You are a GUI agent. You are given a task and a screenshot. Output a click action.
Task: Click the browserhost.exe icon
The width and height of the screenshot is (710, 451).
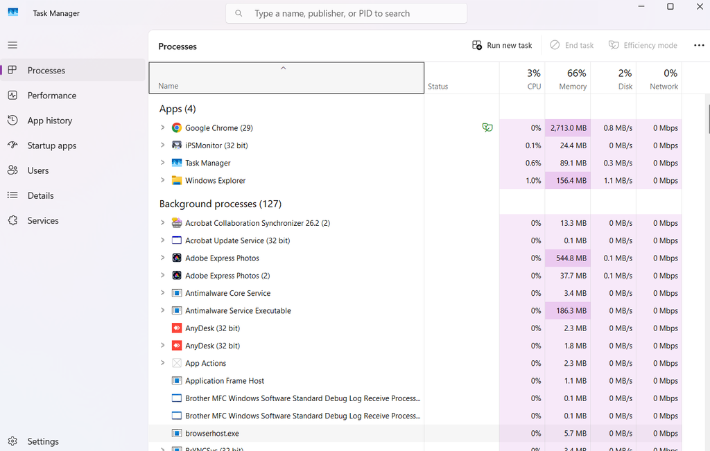pyautogui.click(x=177, y=434)
